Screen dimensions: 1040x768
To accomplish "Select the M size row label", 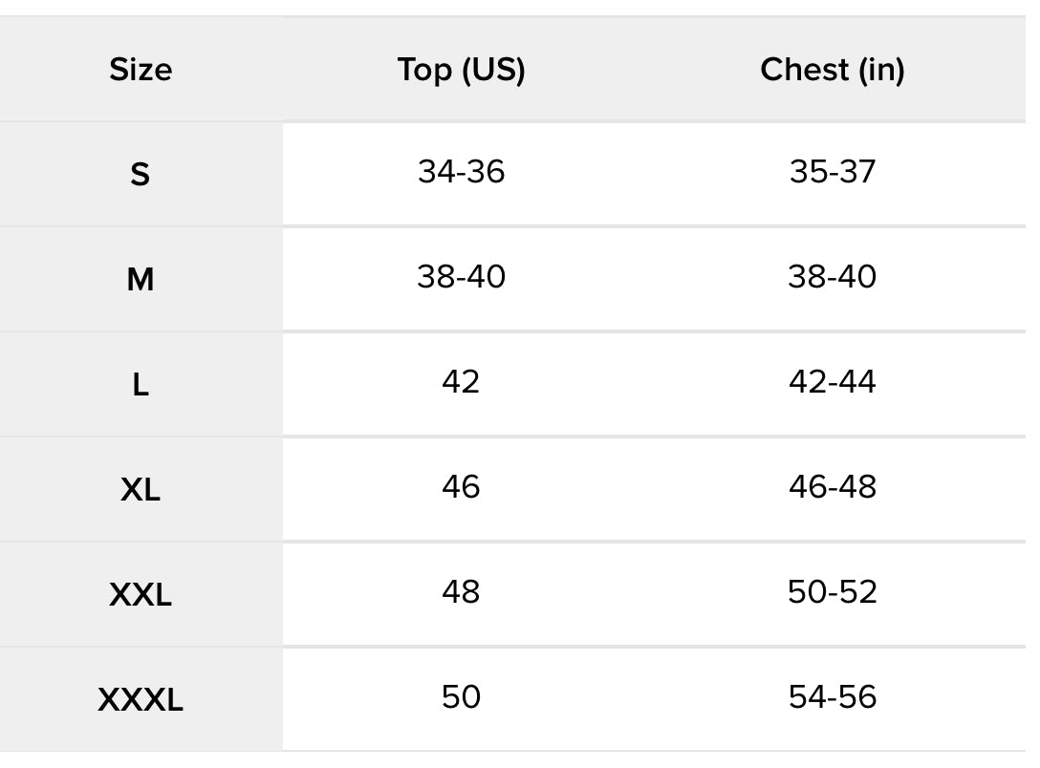I will [x=140, y=279].
